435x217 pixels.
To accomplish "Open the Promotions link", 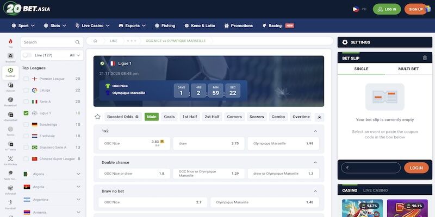I will coord(239,25).
